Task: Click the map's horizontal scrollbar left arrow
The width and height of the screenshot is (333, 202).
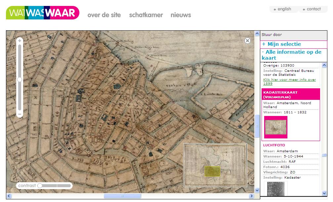Action: pyautogui.click(x=9, y=196)
